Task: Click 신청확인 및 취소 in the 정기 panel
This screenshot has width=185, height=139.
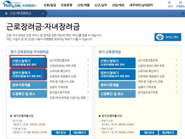Action: point(29,94)
